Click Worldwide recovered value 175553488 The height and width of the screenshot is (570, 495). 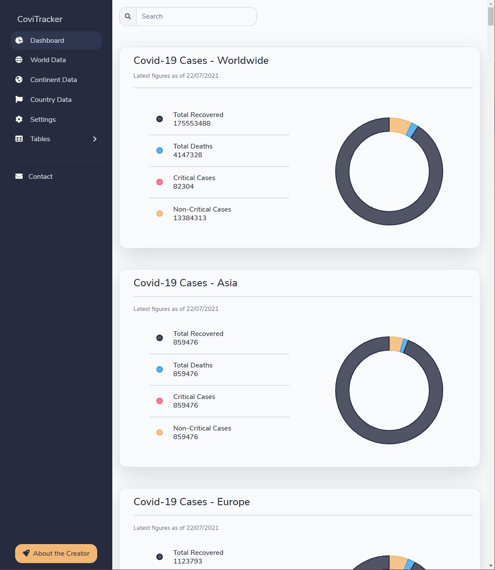tap(192, 123)
